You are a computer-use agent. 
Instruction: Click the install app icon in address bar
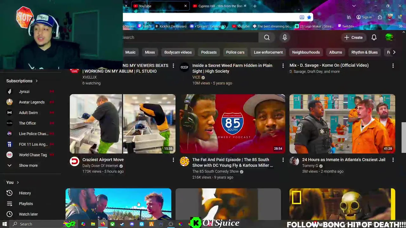[x=302, y=17]
